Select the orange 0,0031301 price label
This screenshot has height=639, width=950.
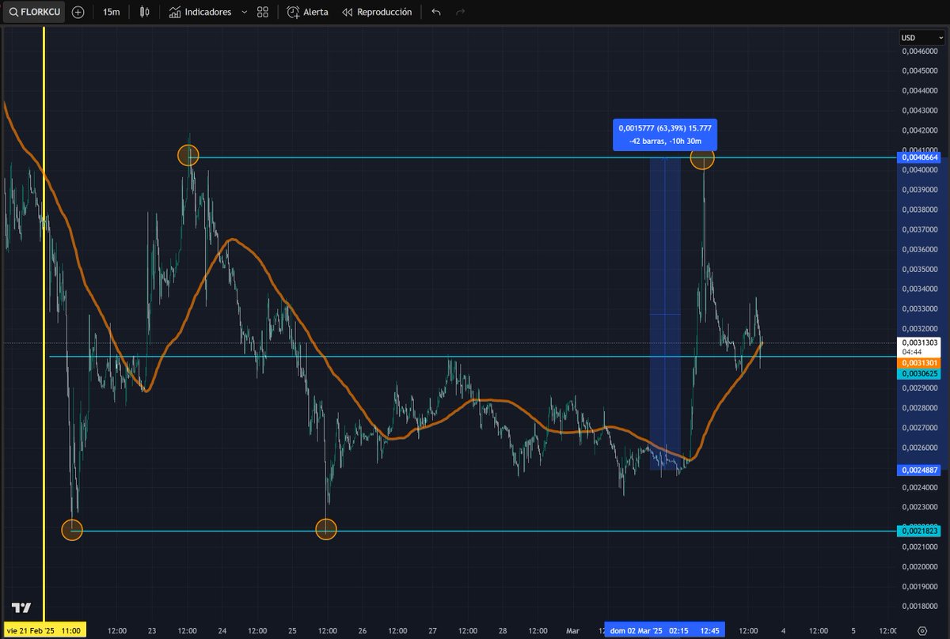coord(920,362)
